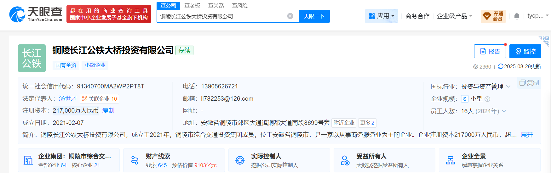
Task: Expand the company 简介 with 展开
Action: point(527,135)
